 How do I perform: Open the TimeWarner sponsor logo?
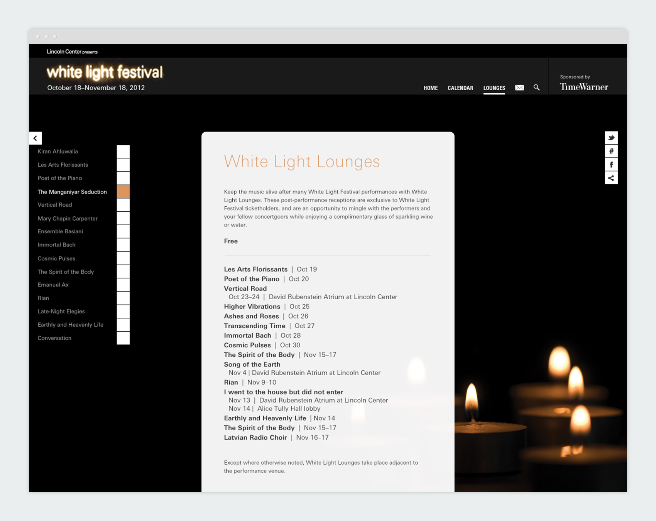(584, 87)
